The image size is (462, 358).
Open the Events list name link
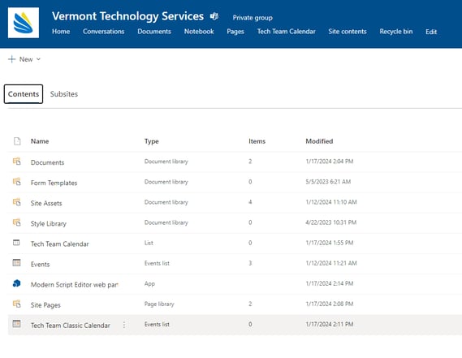tap(40, 265)
